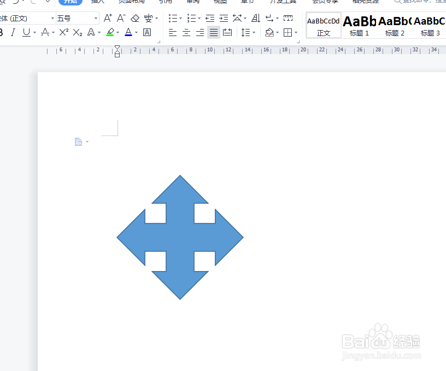Screen dimensions: 446x371
Task: Insert bulleted list
Action: 173,19
